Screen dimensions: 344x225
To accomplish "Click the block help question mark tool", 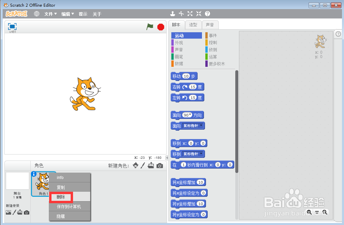I will [x=208, y=14].
